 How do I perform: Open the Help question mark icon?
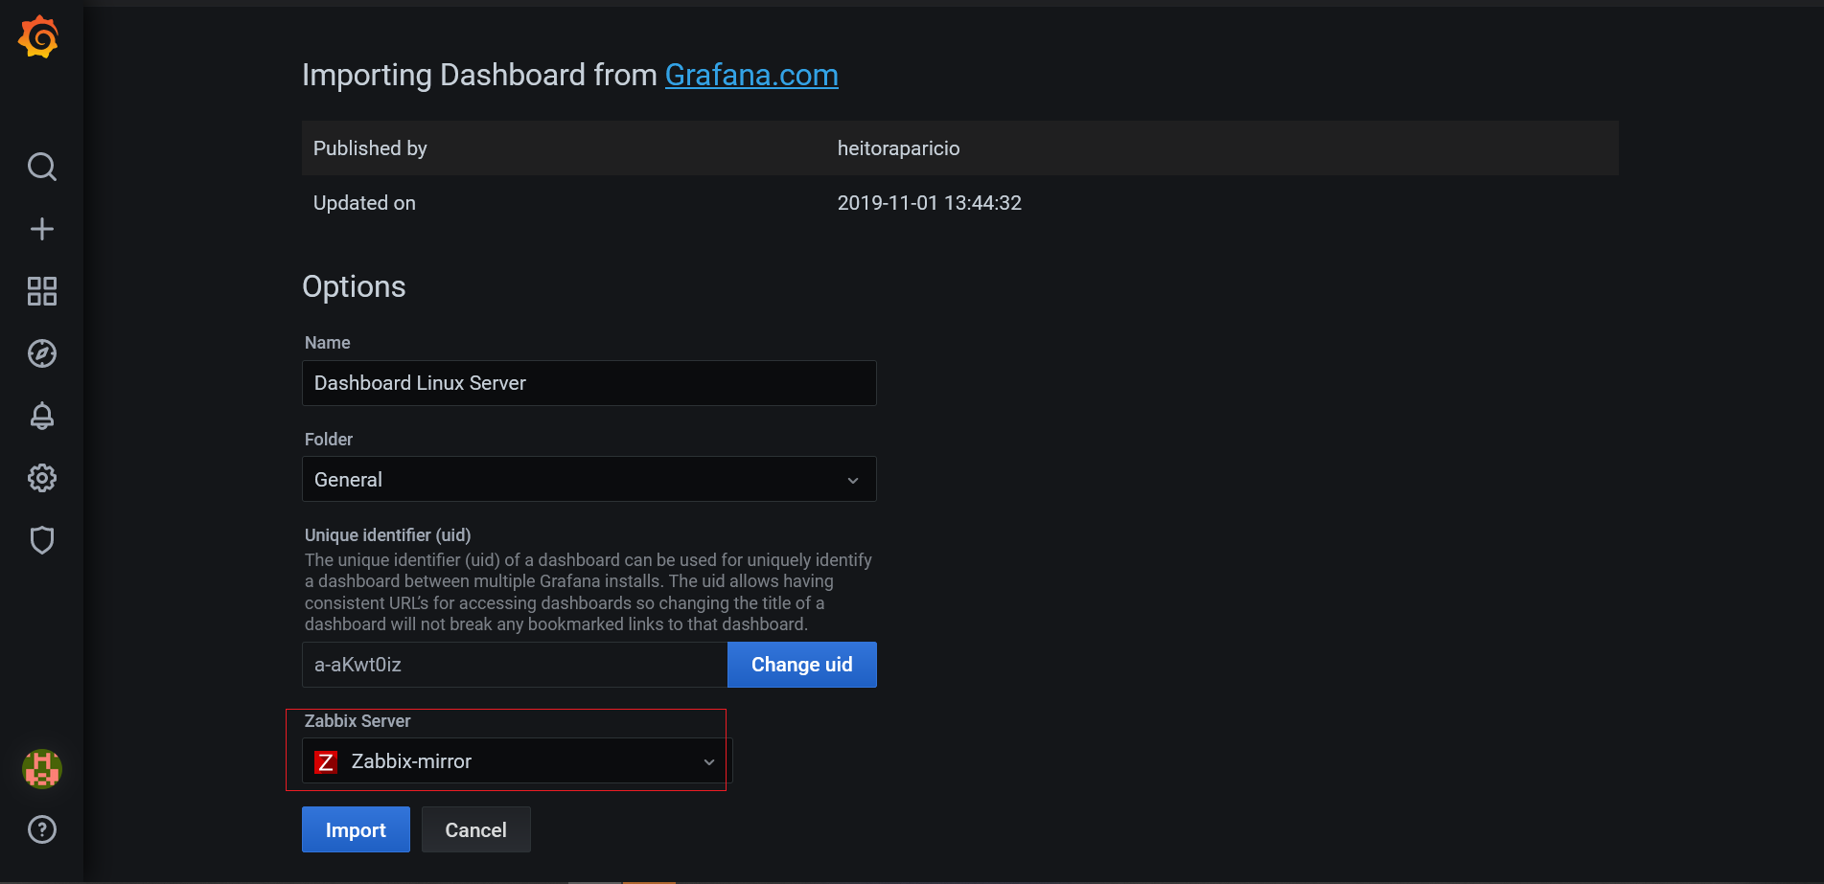tap(41, 829)
